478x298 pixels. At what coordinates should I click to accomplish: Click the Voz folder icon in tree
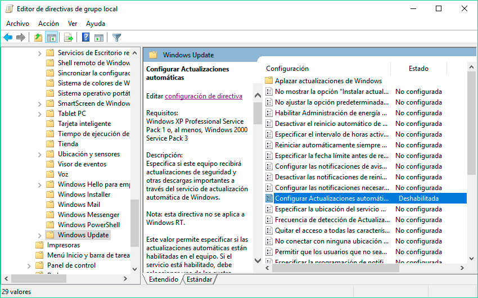(50, 174)
